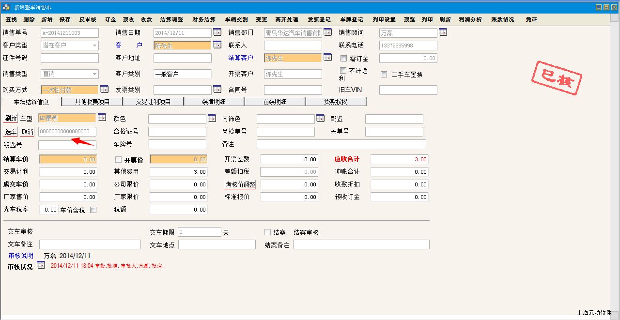
Task: Expand the 客户类型 dropdown
Action: coord(94,46)
